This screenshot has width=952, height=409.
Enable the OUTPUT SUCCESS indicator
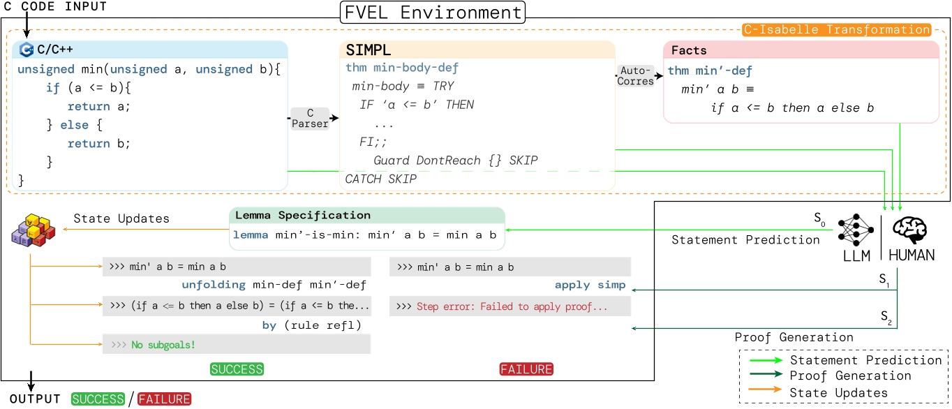98,399
